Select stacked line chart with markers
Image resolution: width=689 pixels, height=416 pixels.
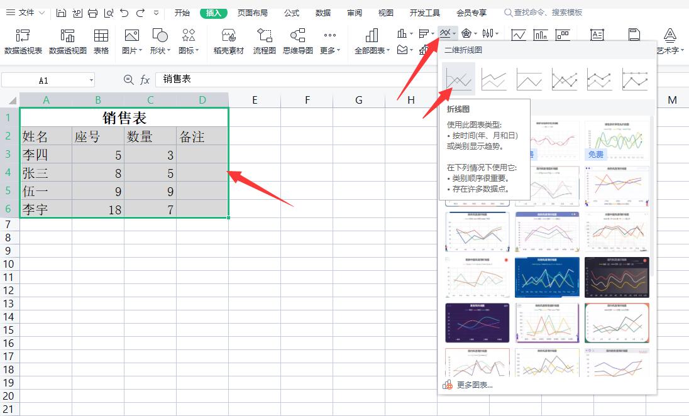tap(599, 80)
